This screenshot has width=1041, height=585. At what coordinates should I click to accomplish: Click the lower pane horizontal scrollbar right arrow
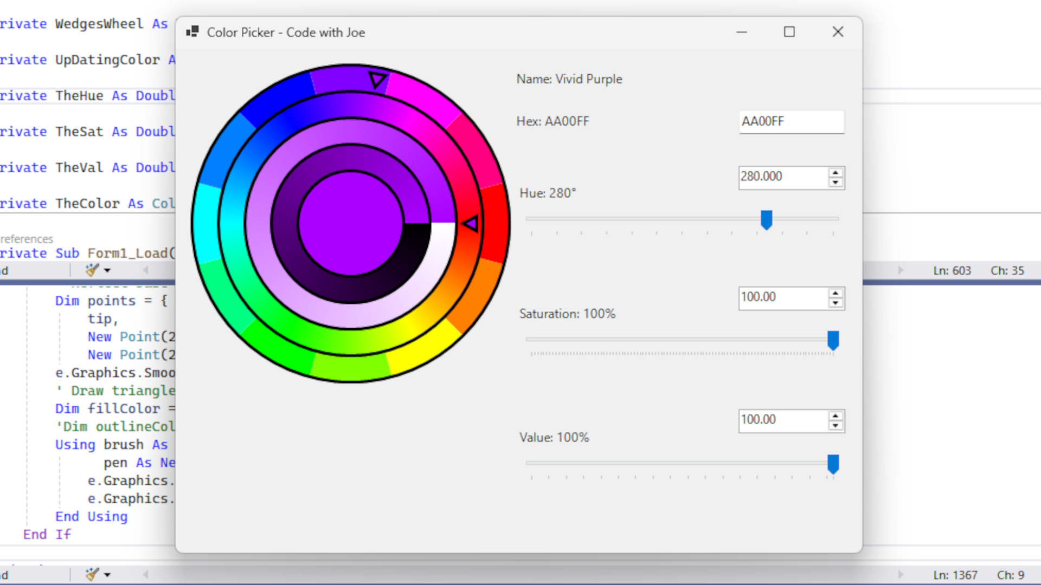901,574
